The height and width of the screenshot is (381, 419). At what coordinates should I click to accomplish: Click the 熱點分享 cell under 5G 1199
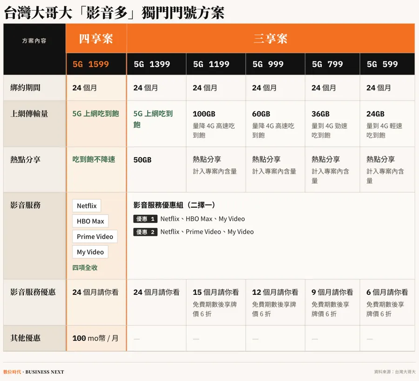coord(216,170)
